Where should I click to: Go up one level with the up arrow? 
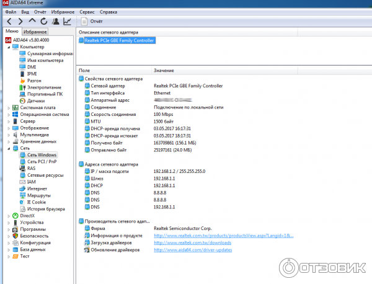pos(32,21)
